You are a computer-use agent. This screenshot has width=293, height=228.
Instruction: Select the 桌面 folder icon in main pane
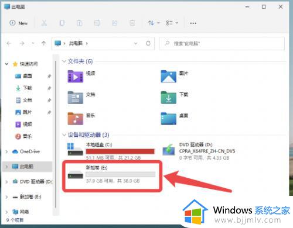click(169, 119)
